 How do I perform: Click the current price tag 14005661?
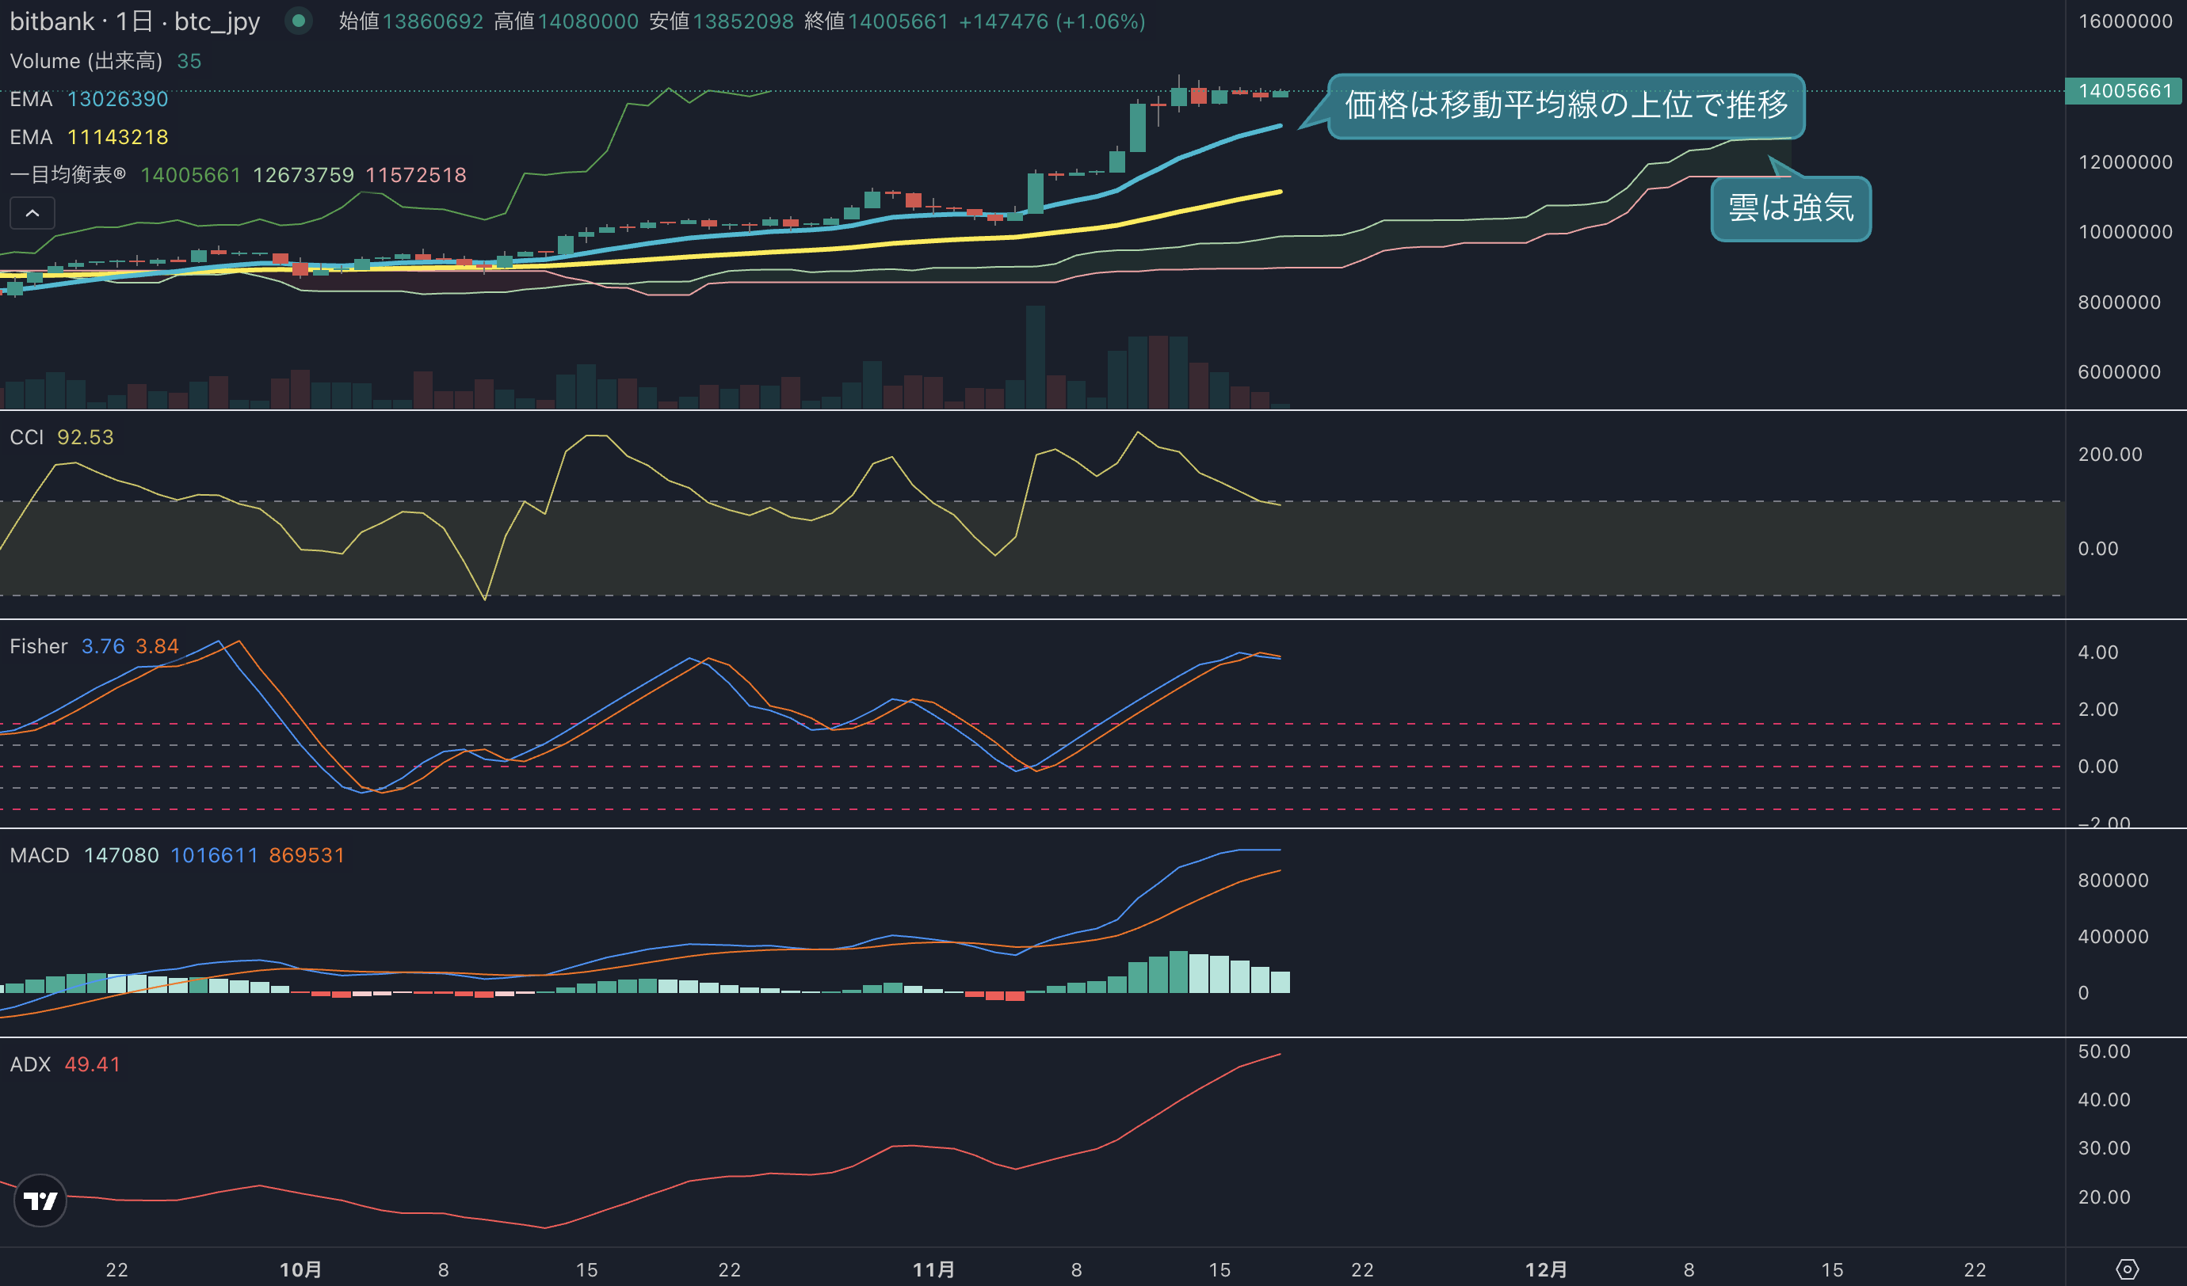[x=2124, y=91]
